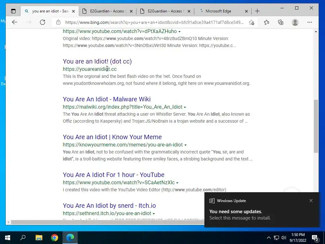This screenshot has width=325, height=244.
Task: Click the knowyourmeme.com memes URL text
Action: (123, 145)
